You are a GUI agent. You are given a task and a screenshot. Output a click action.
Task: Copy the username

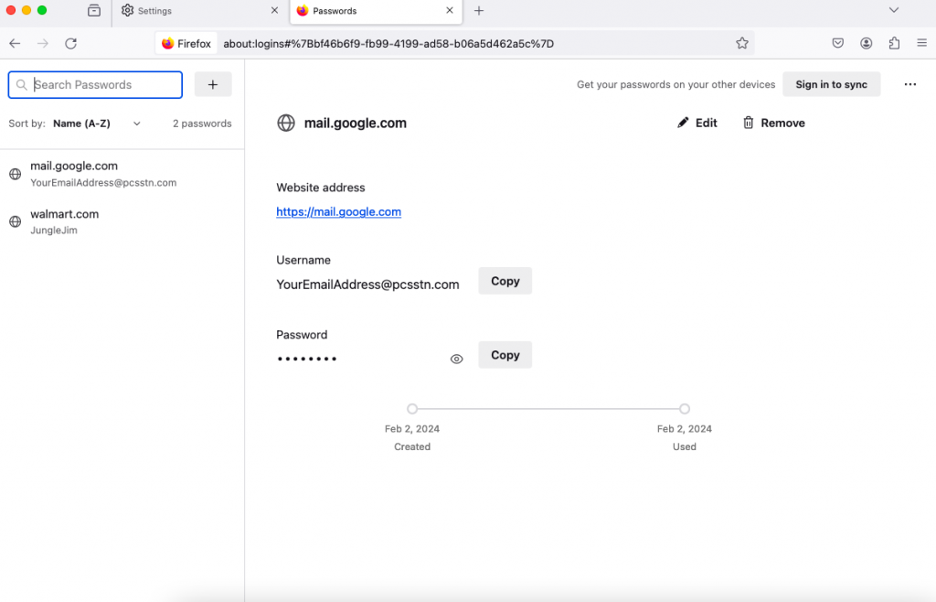click(505, 281)
